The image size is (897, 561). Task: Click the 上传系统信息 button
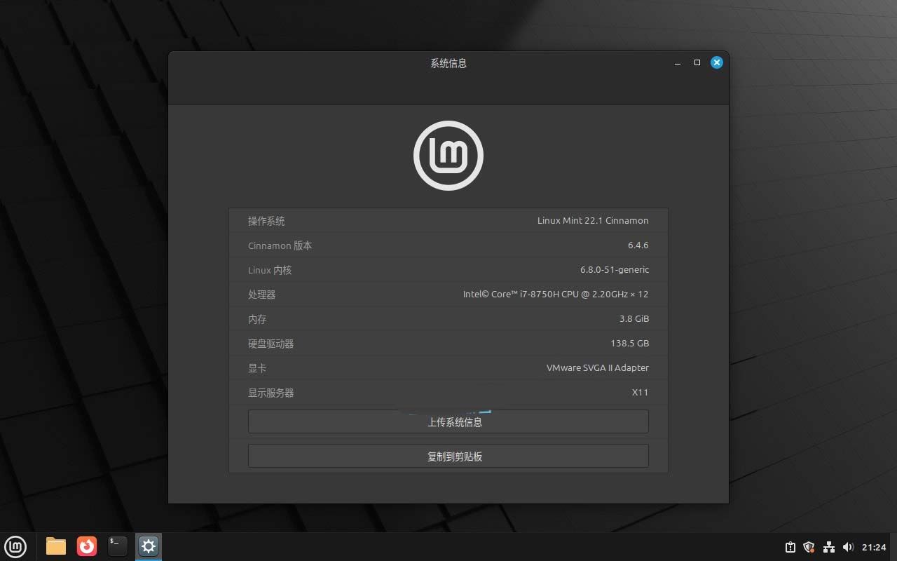[x=448, y=422]
